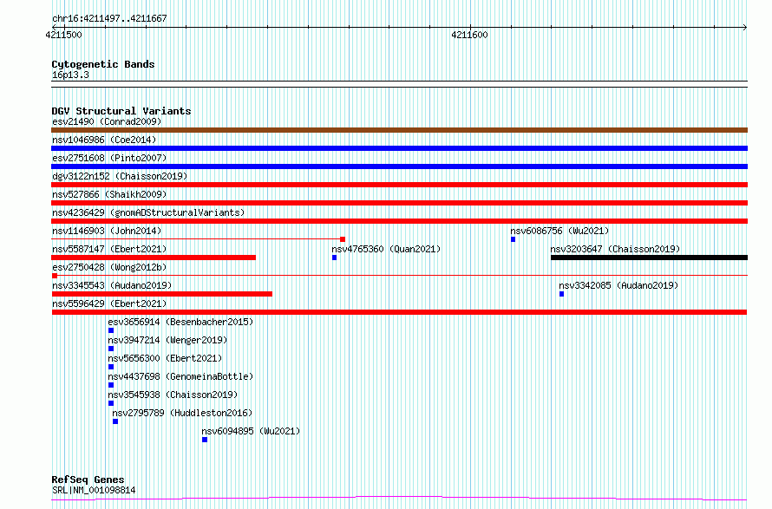Image resolution: width=772 pixels, height=509 pixels.
Task: Click the nsv4437698 (GenomeinaBottle) label
Action: pyautogui.click(x=180, y=376)
